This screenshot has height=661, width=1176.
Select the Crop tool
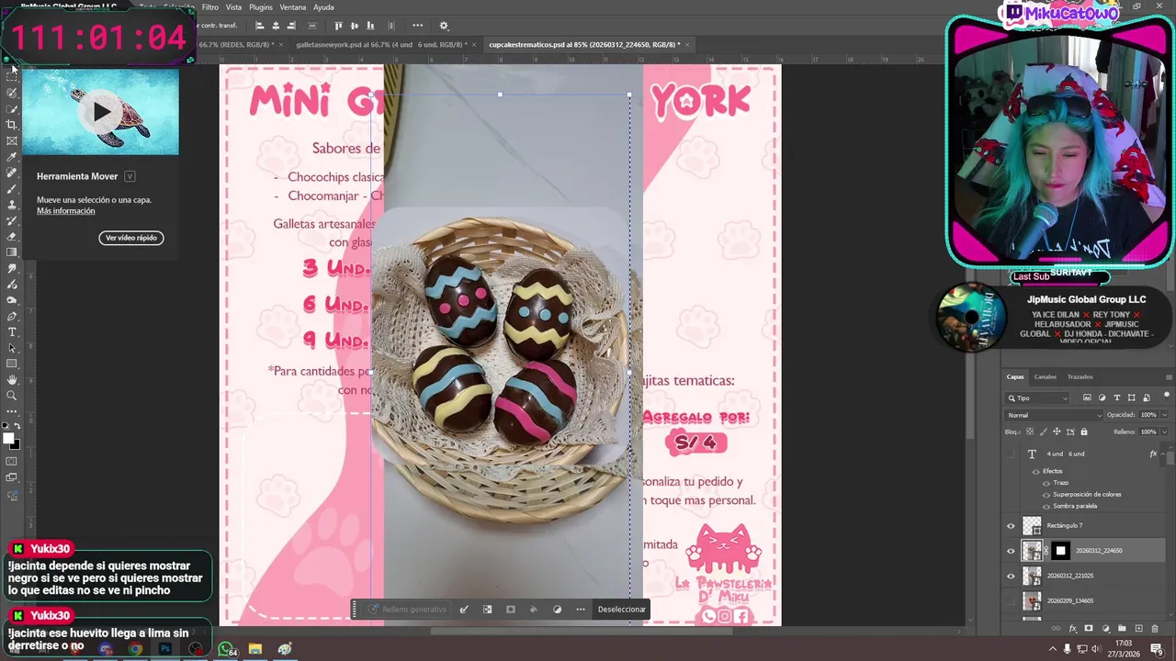(12, 125)
